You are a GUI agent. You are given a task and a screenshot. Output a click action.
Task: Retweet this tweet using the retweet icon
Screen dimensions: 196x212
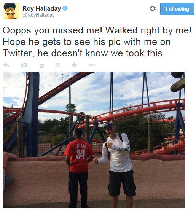coord(24,65)
